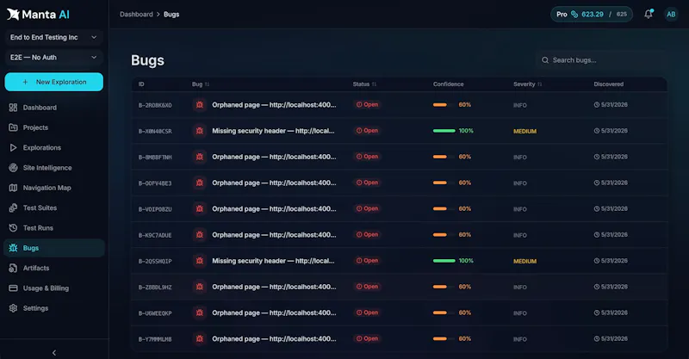
Task: Open the Site Intelligence icon
Action: [13, 167]
